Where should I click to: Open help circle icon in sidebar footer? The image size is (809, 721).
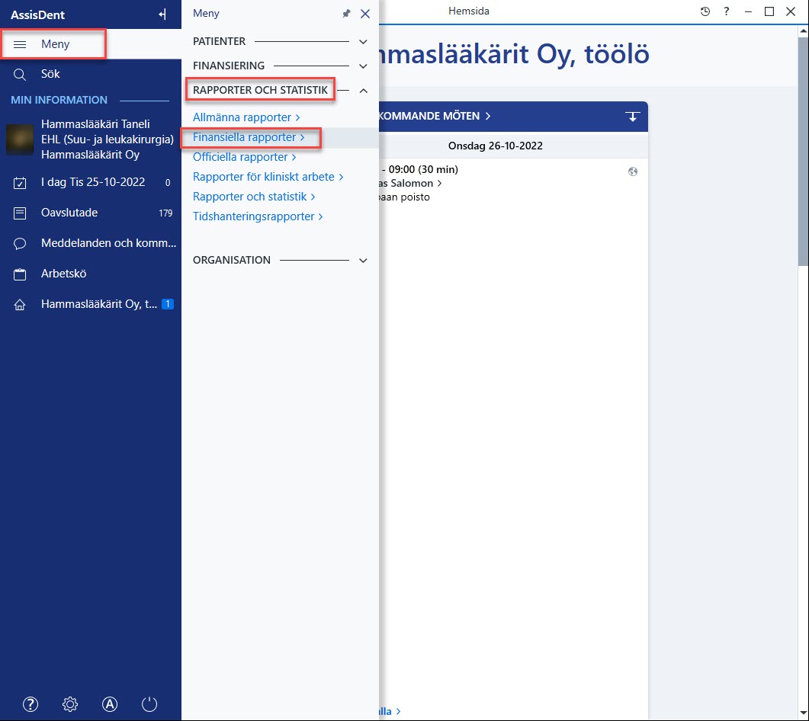(30, 704)
